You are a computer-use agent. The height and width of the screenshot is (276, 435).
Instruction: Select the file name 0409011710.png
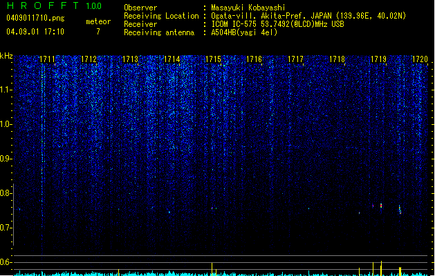point(35,18)
